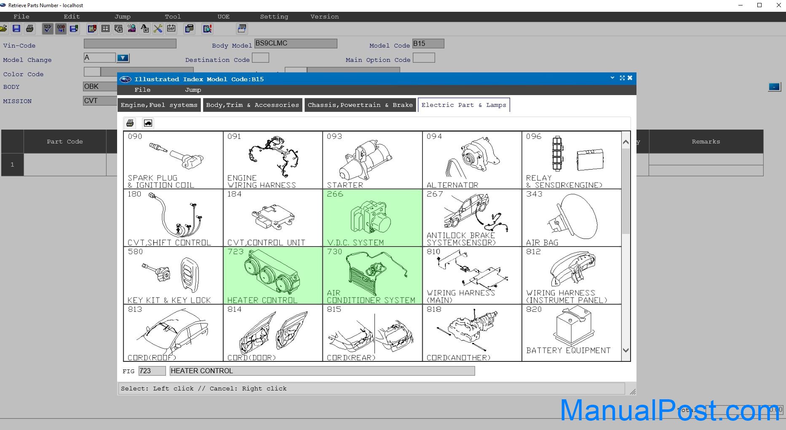Click index scrollbar down arrow
The width and height of the screenshot is (786, 430).
pos(626,350)
